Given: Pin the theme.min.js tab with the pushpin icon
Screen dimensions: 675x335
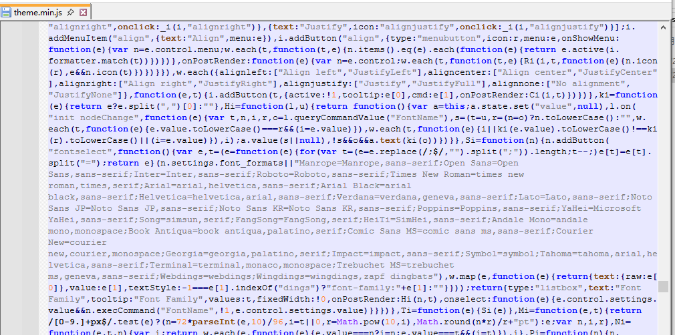Looking at the screenshot, I should coord(70,12).
